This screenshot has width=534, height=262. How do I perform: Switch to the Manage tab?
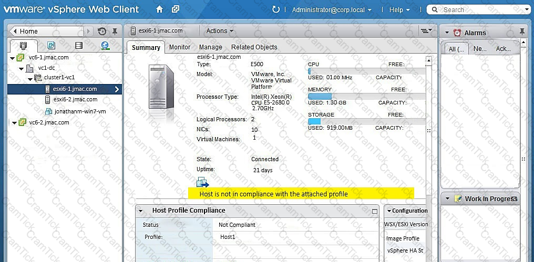pos(210,47)
